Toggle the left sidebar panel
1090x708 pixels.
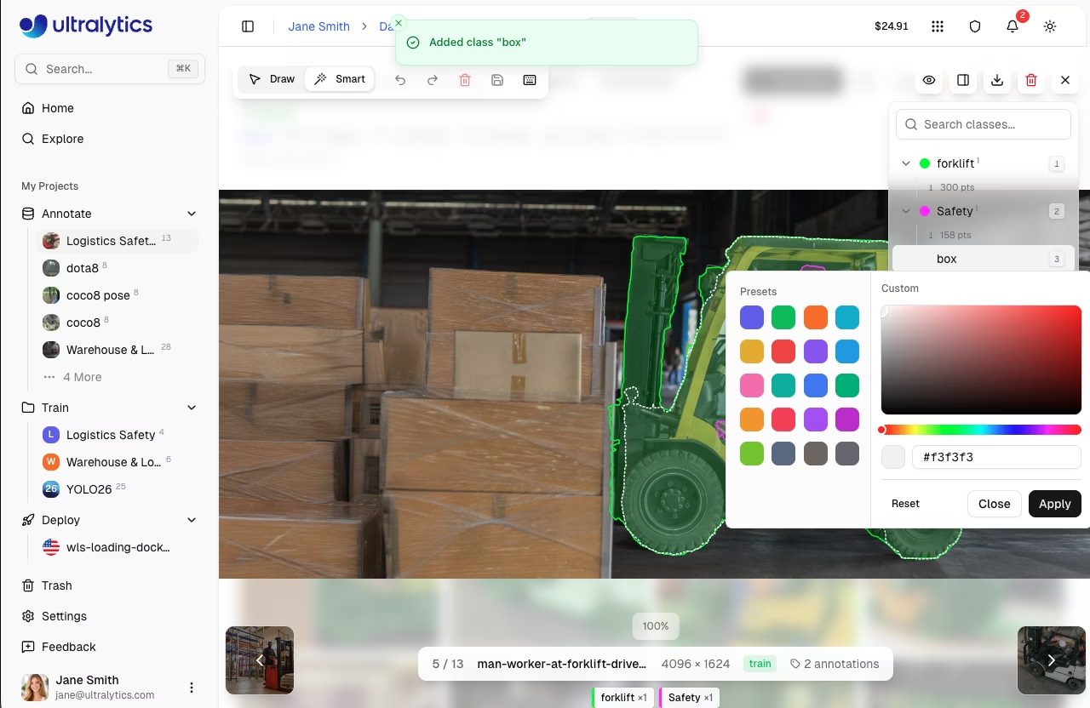tap(248, 26)
